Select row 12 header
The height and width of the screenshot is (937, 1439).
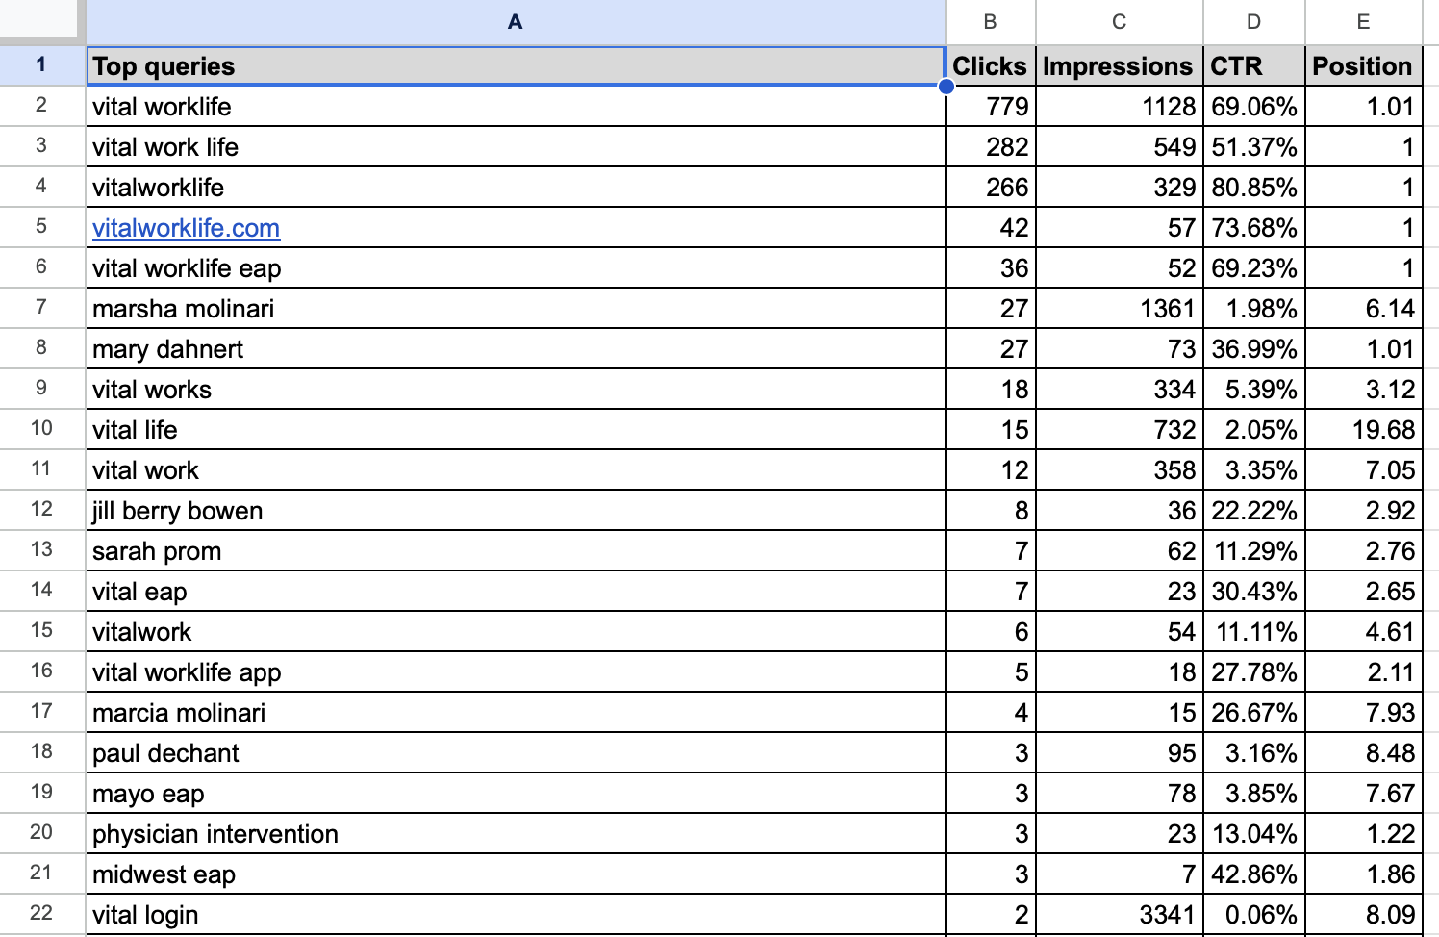click(42, 510)
